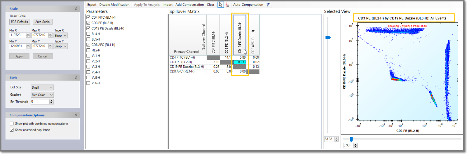Increment the Bin Threshold spinner
This screenshot has height=154, width=467.
pyautogui.click(x=51, y=100)
